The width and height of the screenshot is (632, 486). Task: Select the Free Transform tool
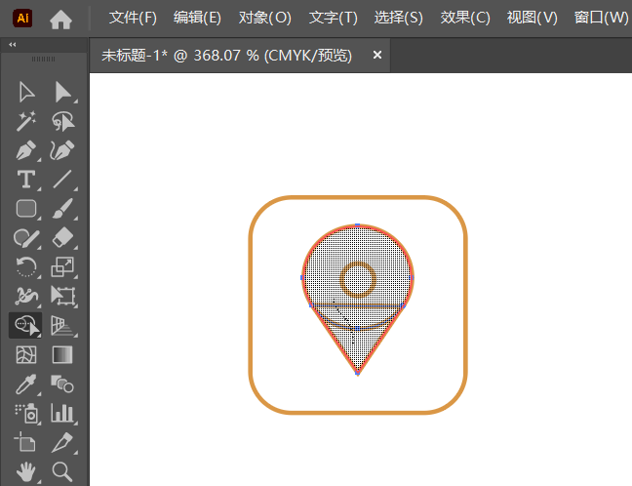(63, 296)
